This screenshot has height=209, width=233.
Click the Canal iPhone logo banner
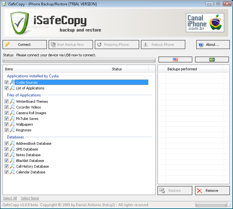[205, 23]
